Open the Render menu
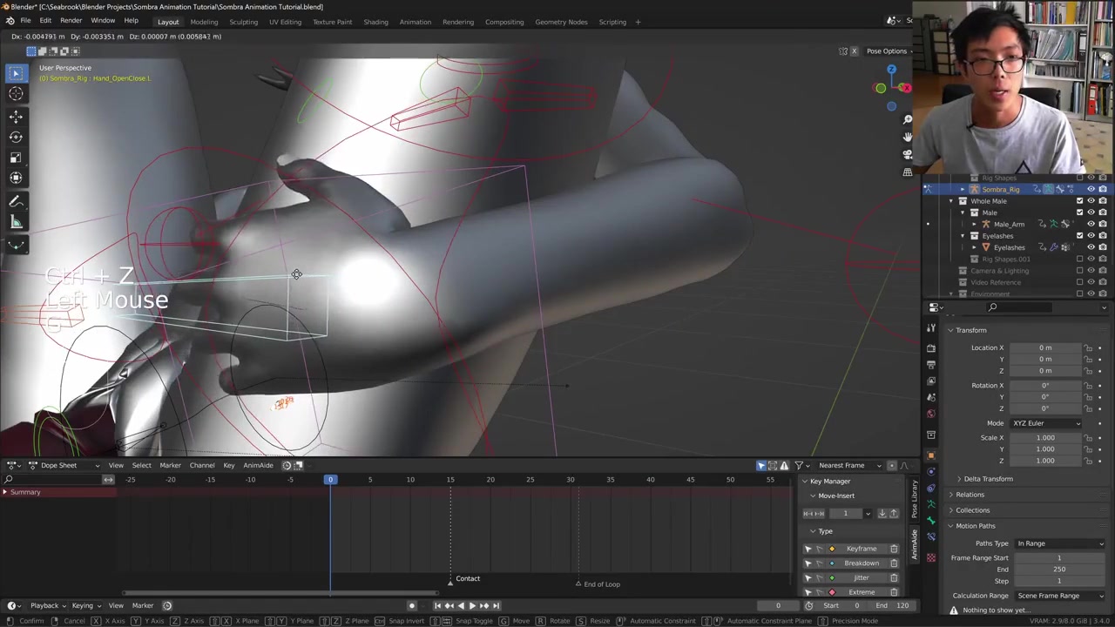 [x=71, y=21]
